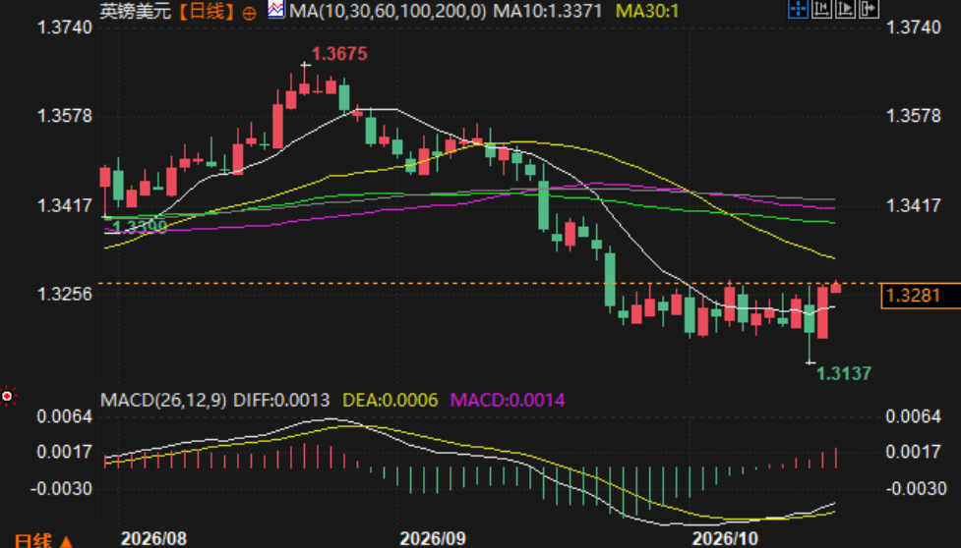Image resolution: width=961 pixels, height=548 pixels.
Task: Click the left axis 1.3256 price label
Action: [65, 295]
